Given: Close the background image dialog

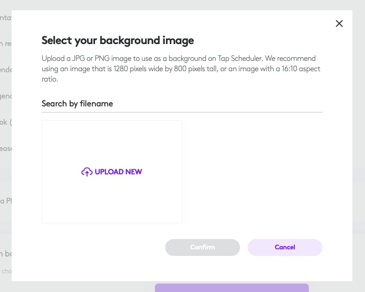Looking at the screenshot, I should tap(339, 23).
